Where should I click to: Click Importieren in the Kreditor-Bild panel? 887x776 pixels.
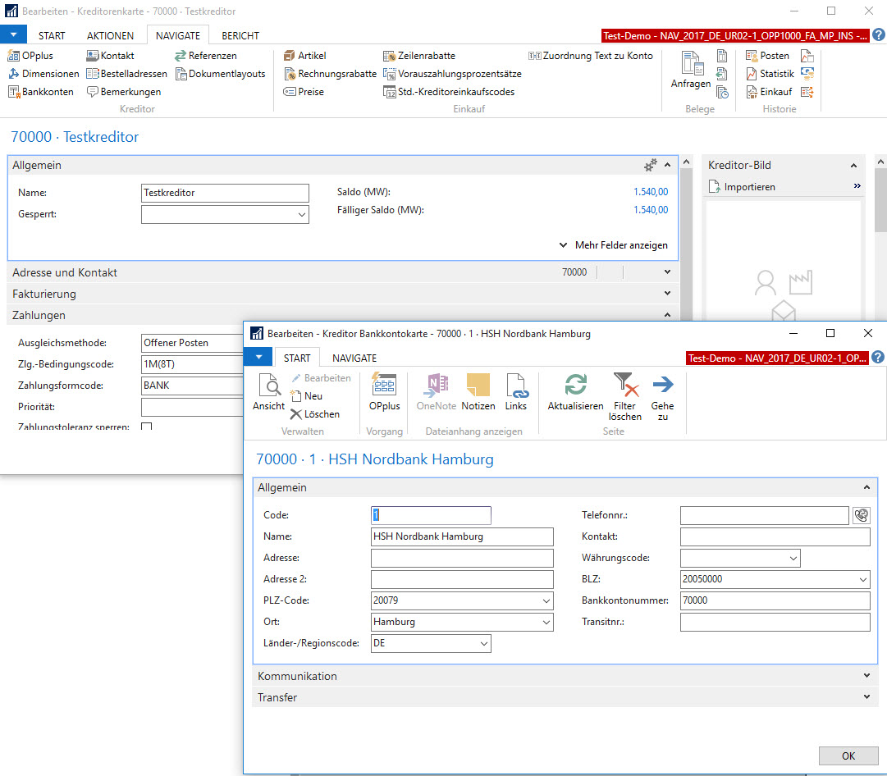click(x=743, y=187)
